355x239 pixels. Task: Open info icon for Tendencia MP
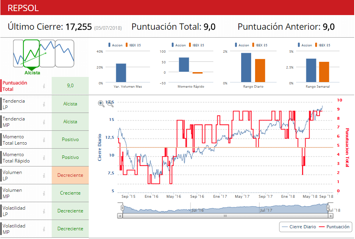point(44,122)
